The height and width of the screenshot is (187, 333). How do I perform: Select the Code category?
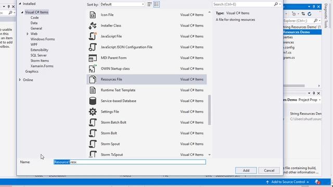pos(35,18)
